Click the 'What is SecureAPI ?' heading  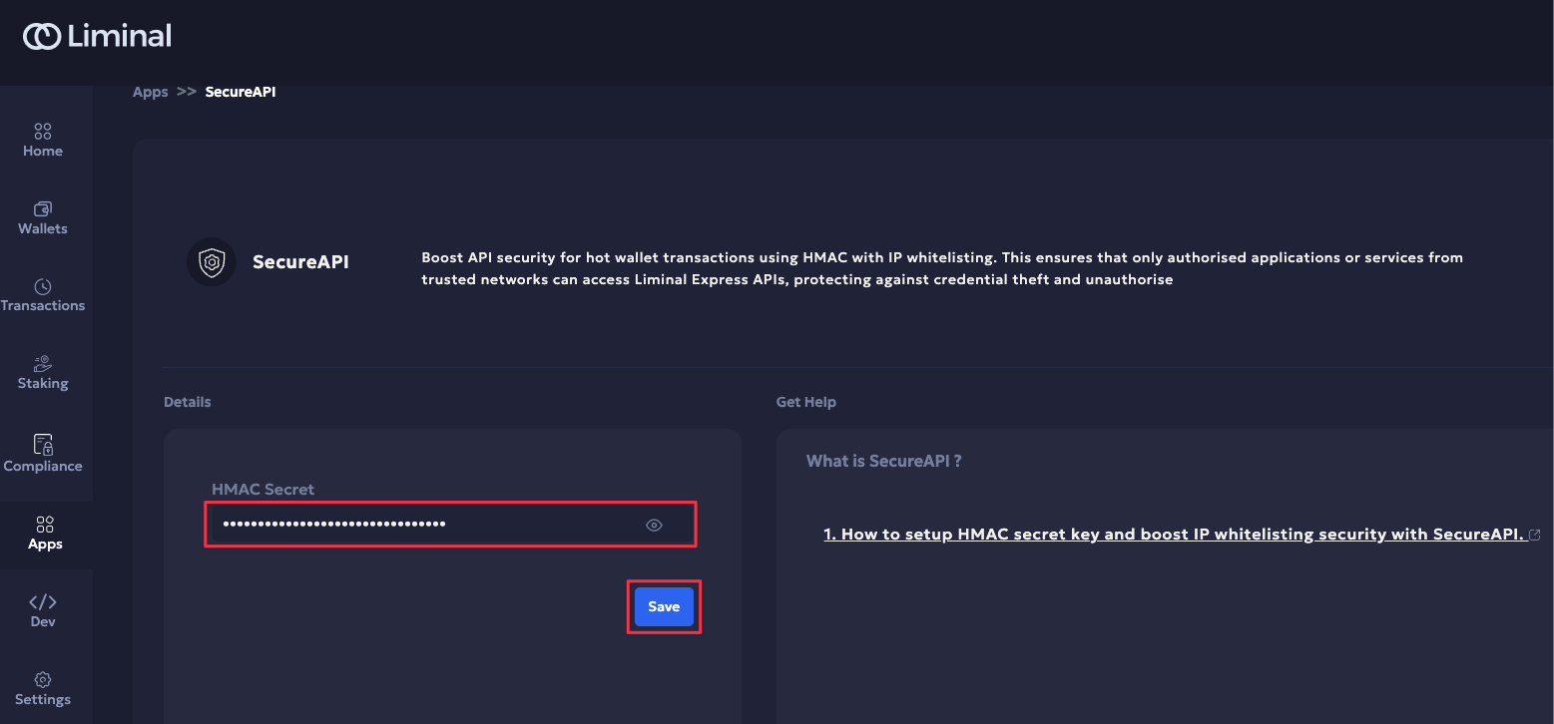click(x=884, y=462)
